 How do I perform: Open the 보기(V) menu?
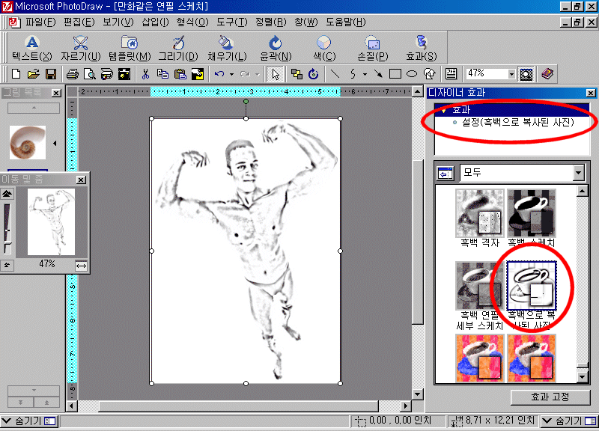[x=118, y=22]
